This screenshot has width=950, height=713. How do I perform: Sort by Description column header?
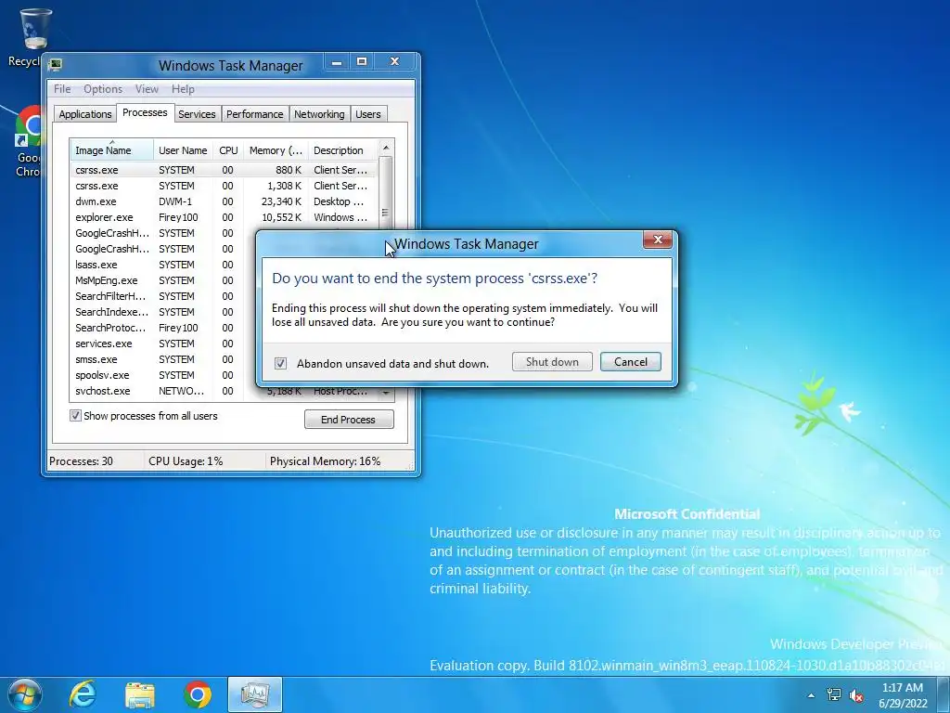341,149
